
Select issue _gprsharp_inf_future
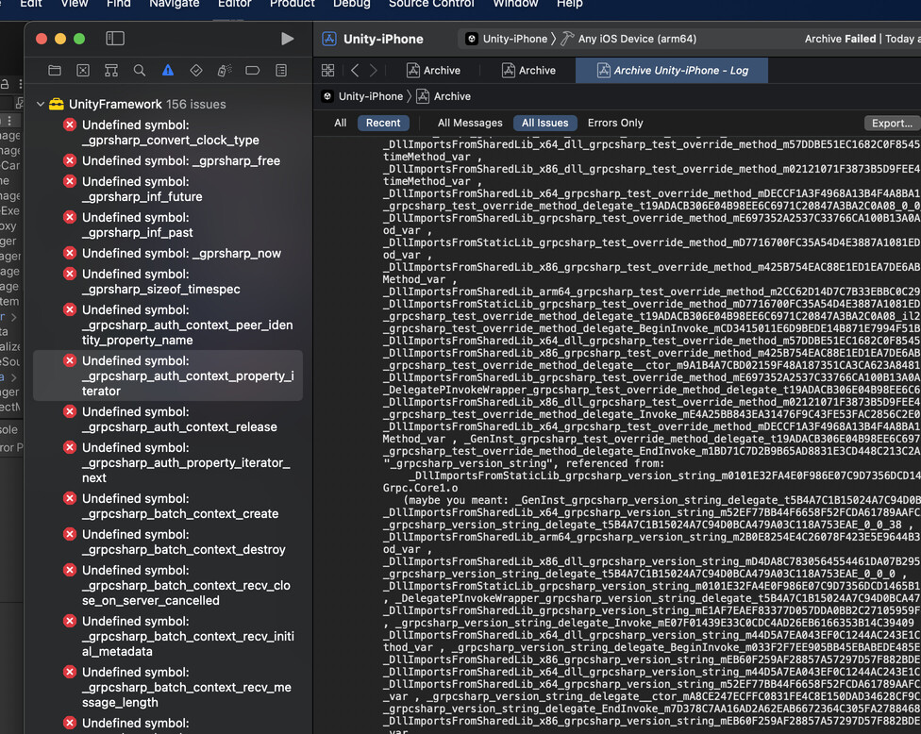168,189
